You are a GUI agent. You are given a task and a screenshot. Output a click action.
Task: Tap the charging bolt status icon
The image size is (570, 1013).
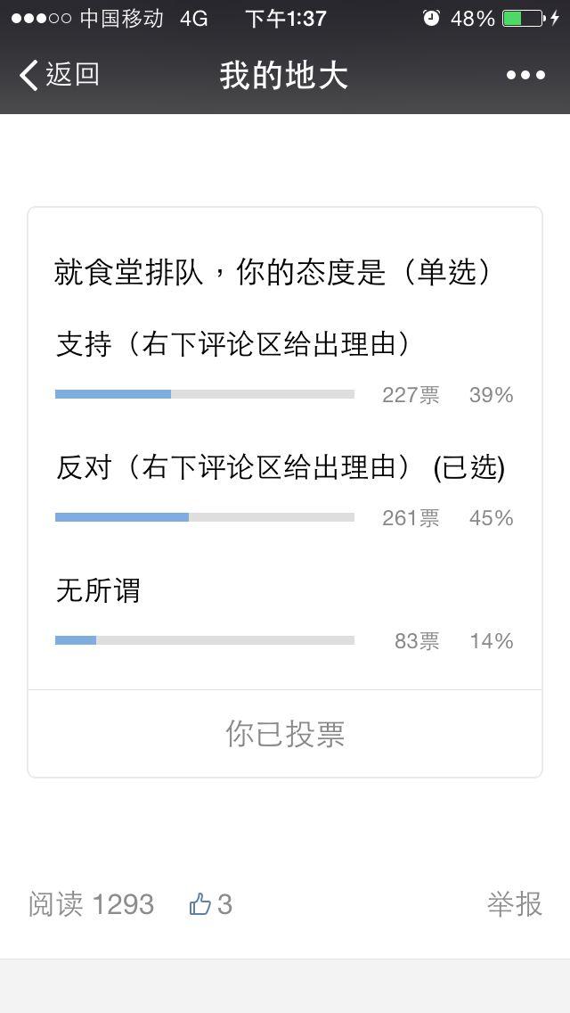(x=555, y=18)
